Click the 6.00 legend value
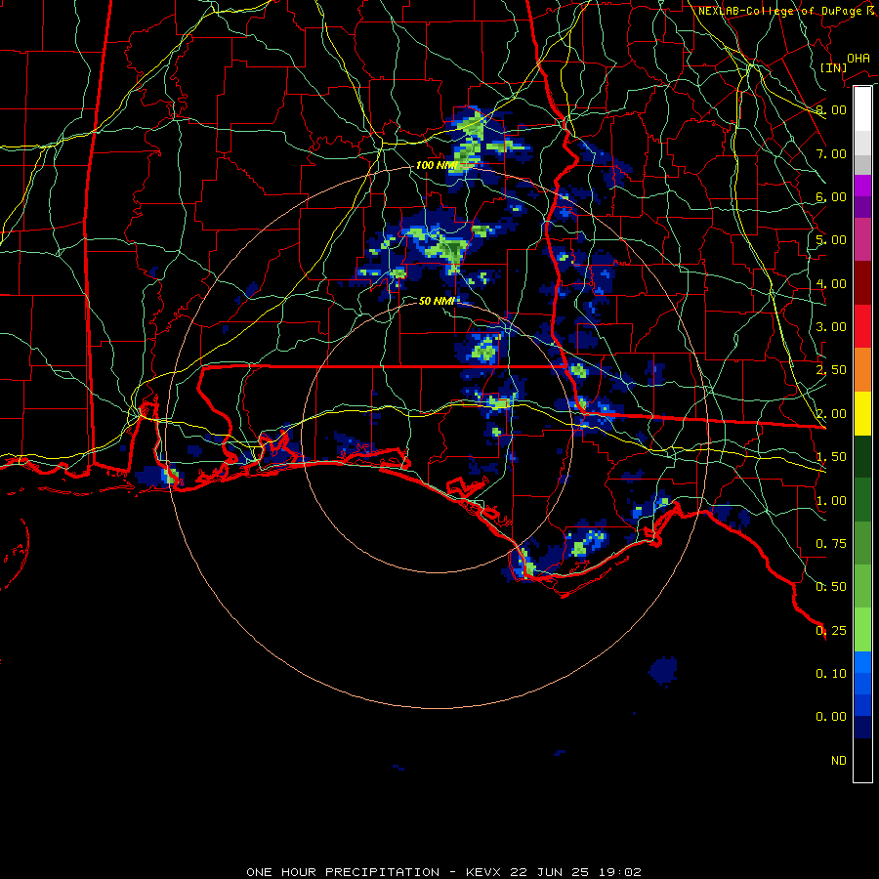 (830, 196)
